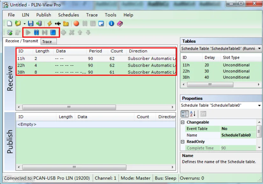Collapse the ReadOnly property group
The height and width of the screenshot is (184, 263).
tap(183, 142)
